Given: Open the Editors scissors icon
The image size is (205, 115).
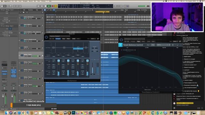Looking at the screenshot, I should (20, 6).
